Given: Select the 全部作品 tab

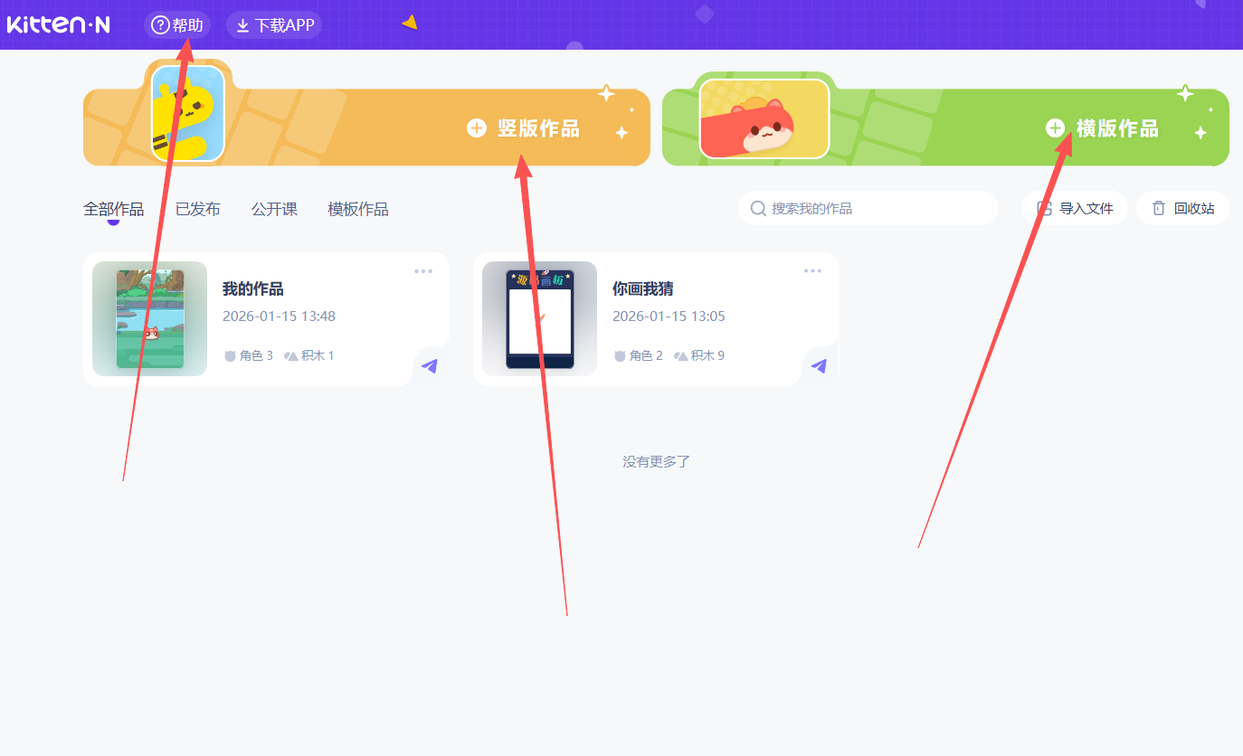Looking at the screenshot, I should 113,209.
